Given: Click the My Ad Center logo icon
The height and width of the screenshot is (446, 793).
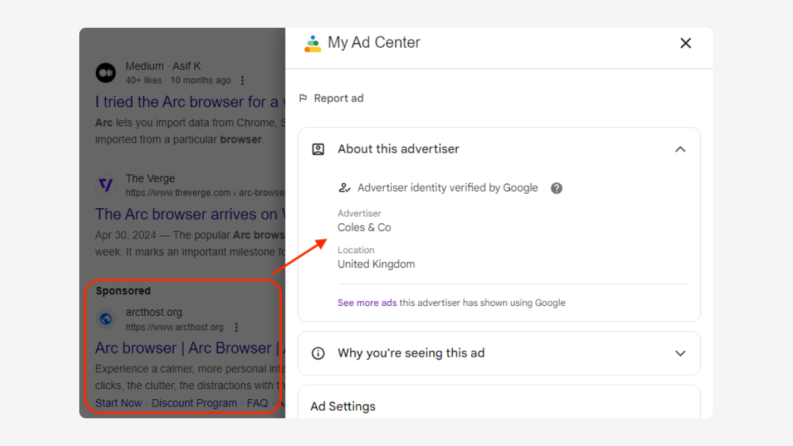Looking at the screenshot, I should (x=313, y=44).
